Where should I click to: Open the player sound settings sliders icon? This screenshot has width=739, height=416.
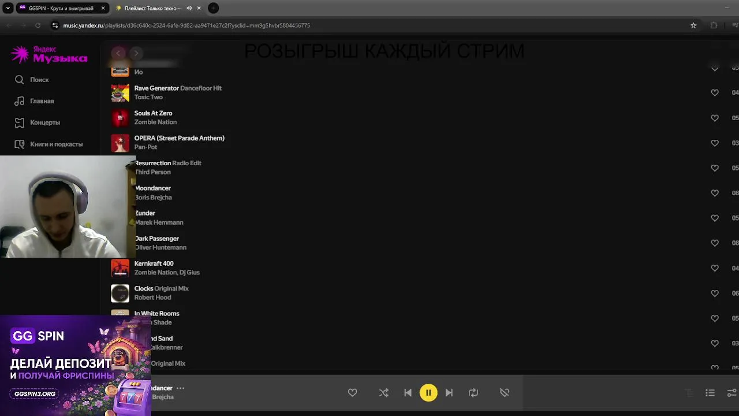(x=732, y=393)
